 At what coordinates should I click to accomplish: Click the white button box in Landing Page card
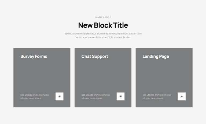click(182, 96)
